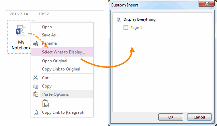Click the Visio file attachment icon

pyautogui.click(x=20, y=30)
